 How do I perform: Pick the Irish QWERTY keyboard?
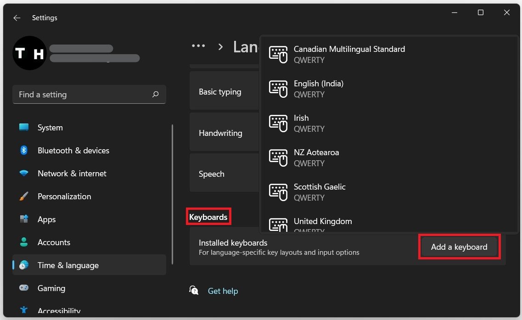[x=301, y=123]
